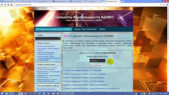
Task: Select 33 Горизонта Изначальности ИДИВО menu item
Action: tap(54, 29)
